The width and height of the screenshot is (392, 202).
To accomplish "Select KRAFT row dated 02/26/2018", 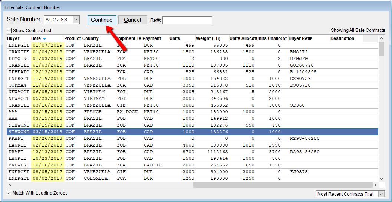I will 192,138.
